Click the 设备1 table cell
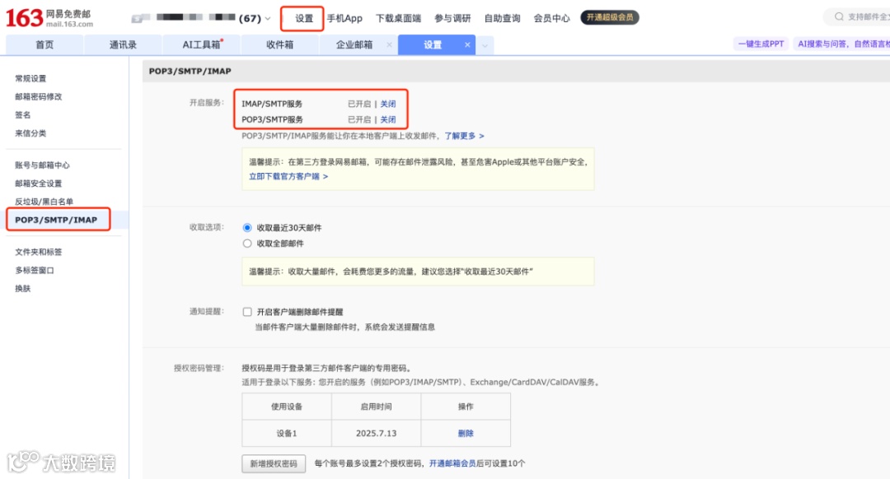 point(287,433)
